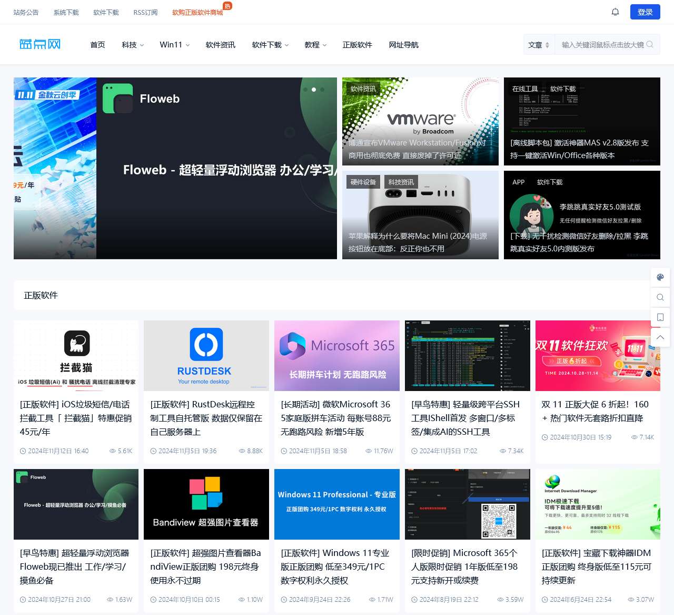The image size is (674, 615).
Task: Click the mobile view icon in sidebar
Action: pyautogui.click(x=660, y=317)
